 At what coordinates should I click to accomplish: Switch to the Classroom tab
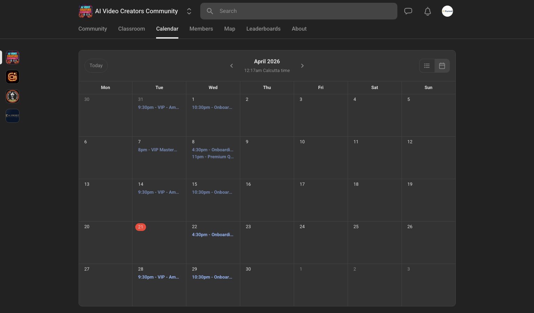point(131,29)
